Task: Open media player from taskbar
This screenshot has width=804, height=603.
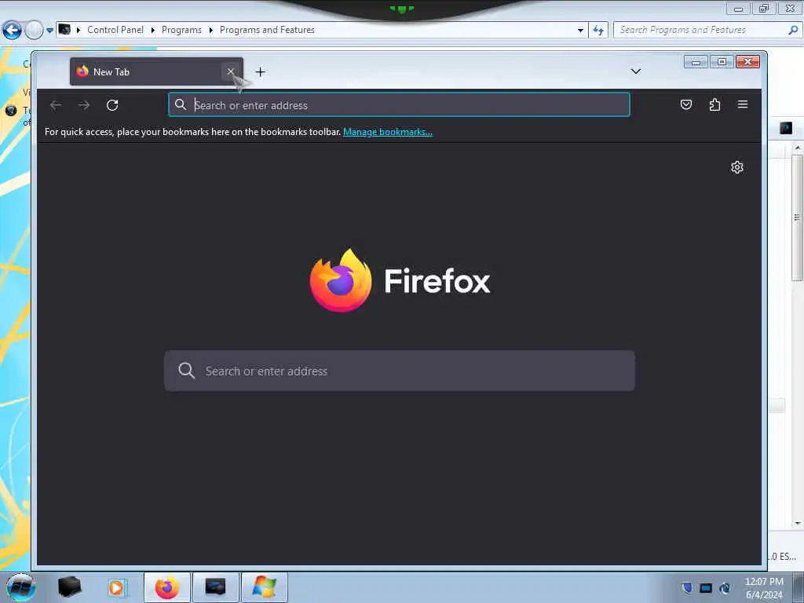Action: [116, 587]
